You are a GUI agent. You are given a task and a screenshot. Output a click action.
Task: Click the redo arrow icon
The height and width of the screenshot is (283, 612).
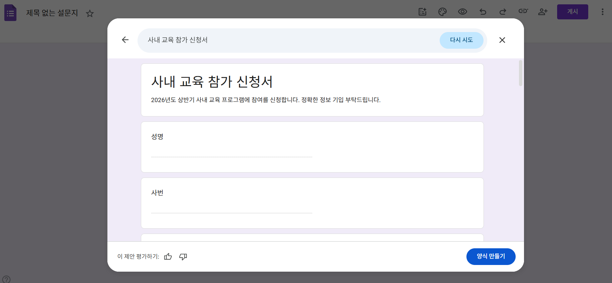coord(503,12)
